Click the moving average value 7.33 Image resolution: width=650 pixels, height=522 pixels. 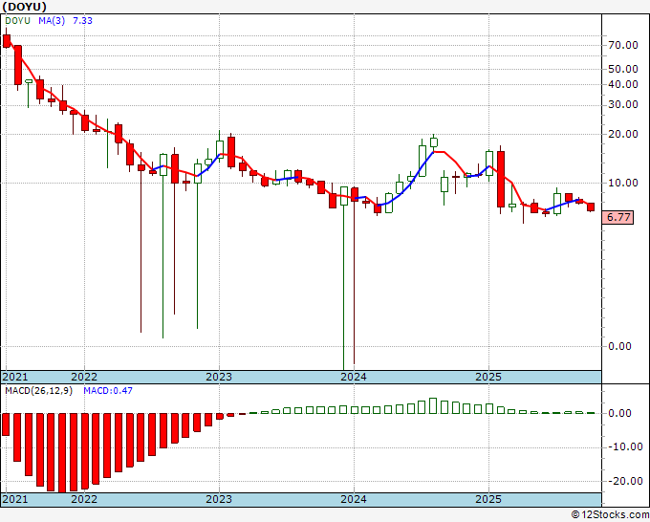82,21
